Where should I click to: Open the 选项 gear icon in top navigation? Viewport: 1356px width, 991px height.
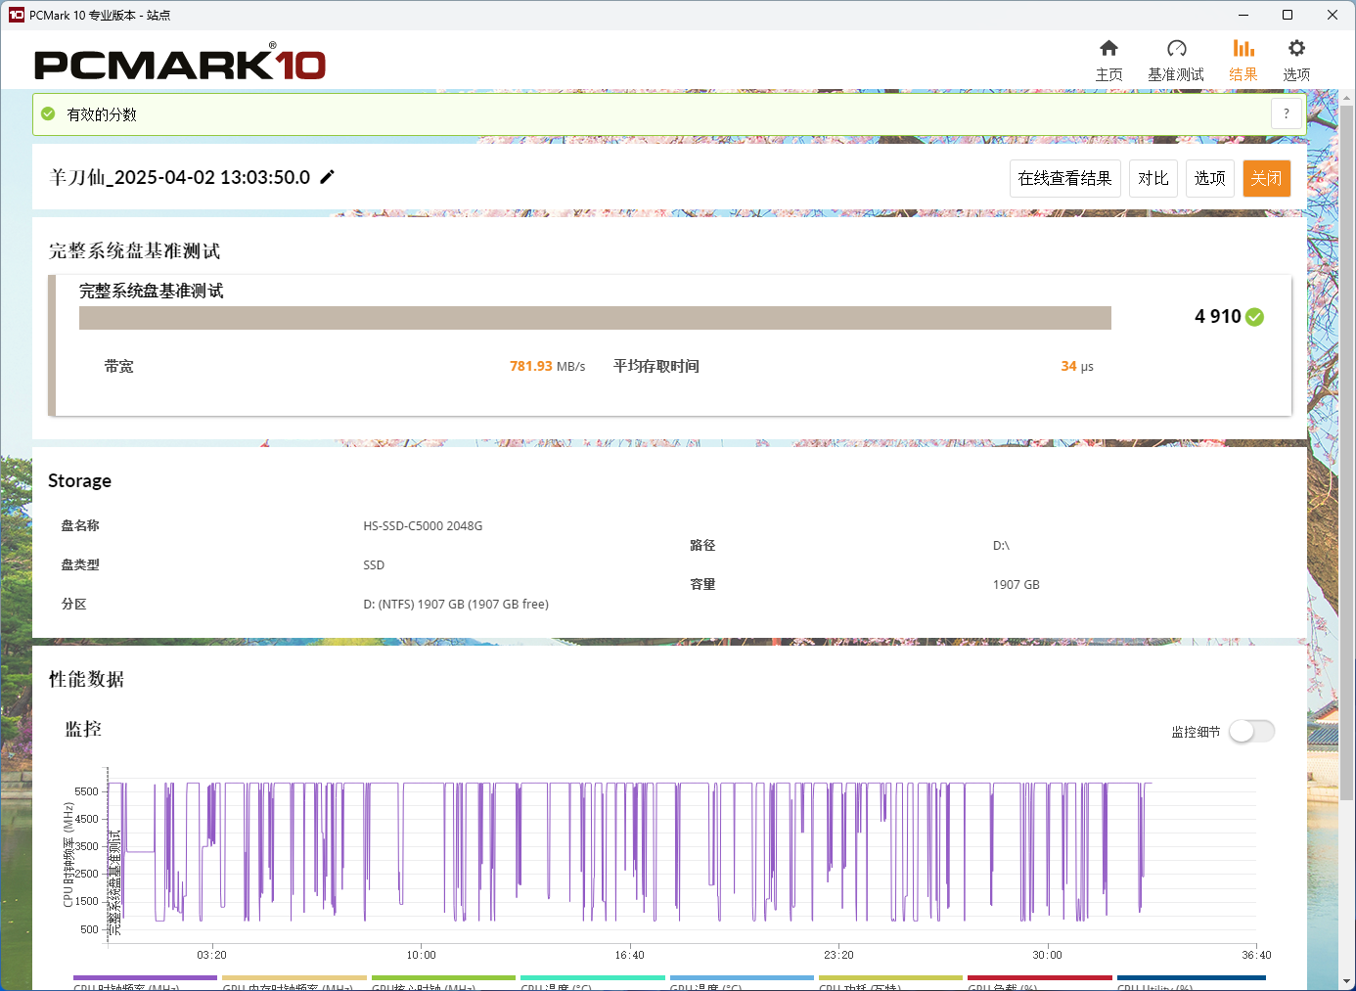[1296, 48]
